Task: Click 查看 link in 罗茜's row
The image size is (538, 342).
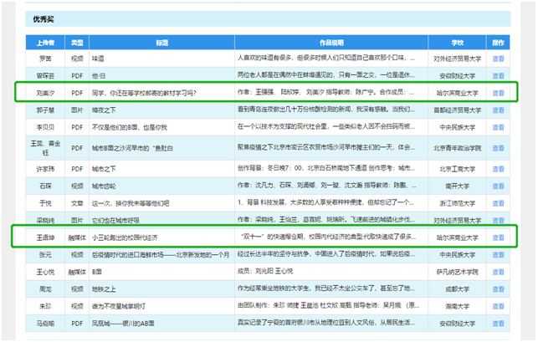Action: [x=498, y=59]
